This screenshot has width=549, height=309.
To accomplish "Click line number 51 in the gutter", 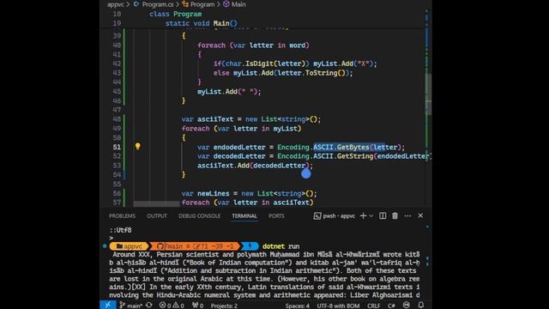I will click(x=117, y=147).
